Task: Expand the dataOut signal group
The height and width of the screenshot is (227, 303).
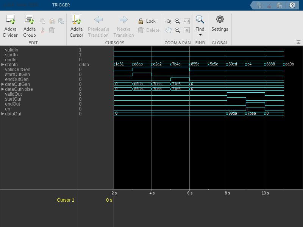Action: tap(3, 114)
